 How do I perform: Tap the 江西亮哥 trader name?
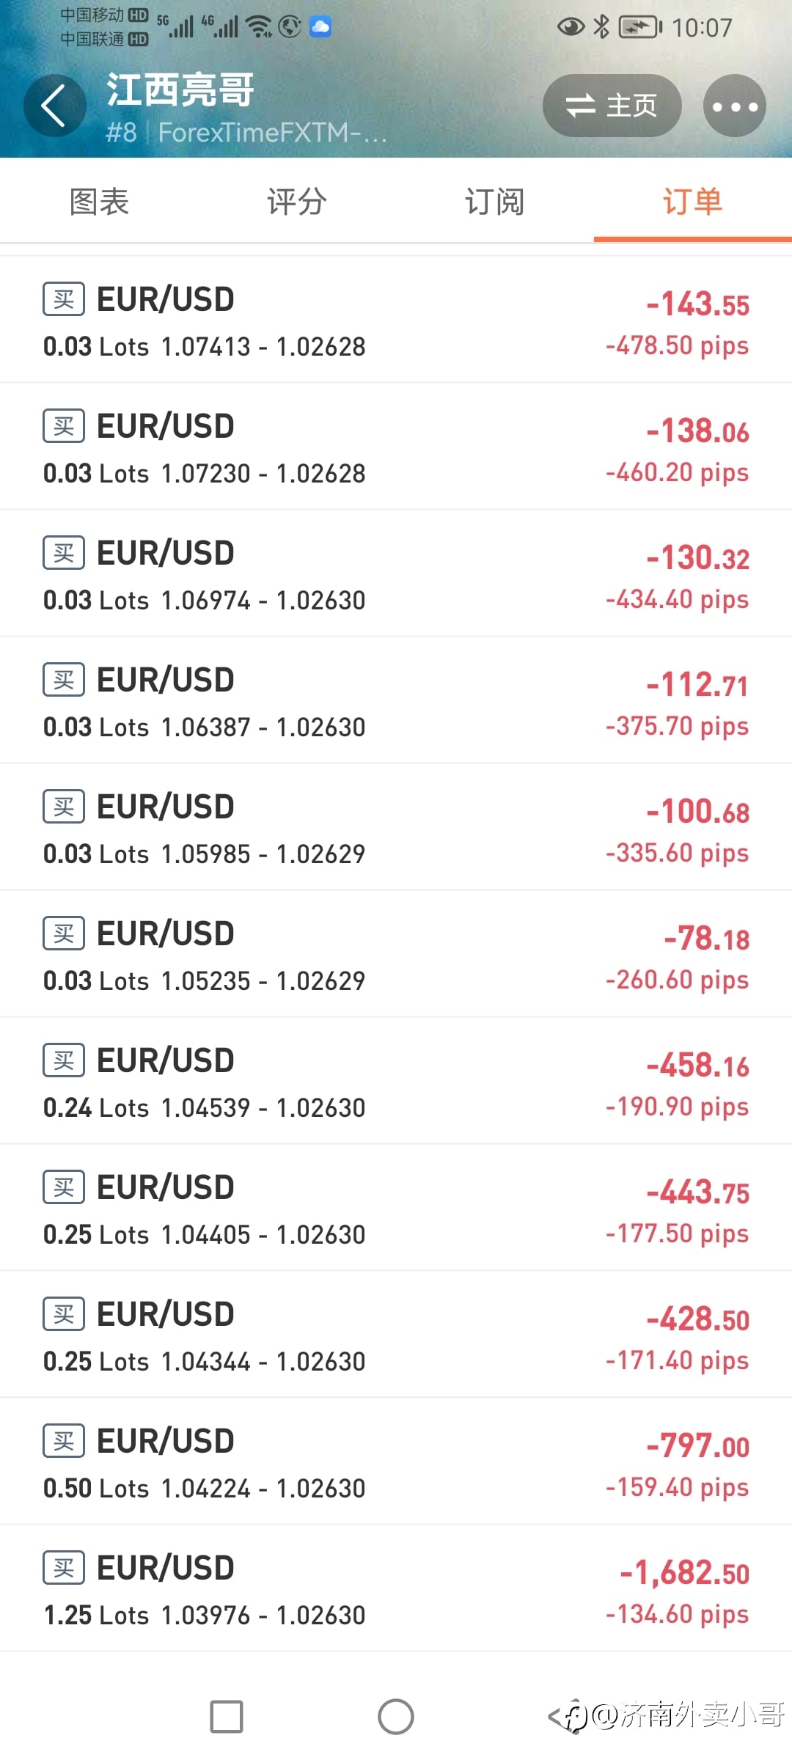pyautogui.click(x=180, y=90)
